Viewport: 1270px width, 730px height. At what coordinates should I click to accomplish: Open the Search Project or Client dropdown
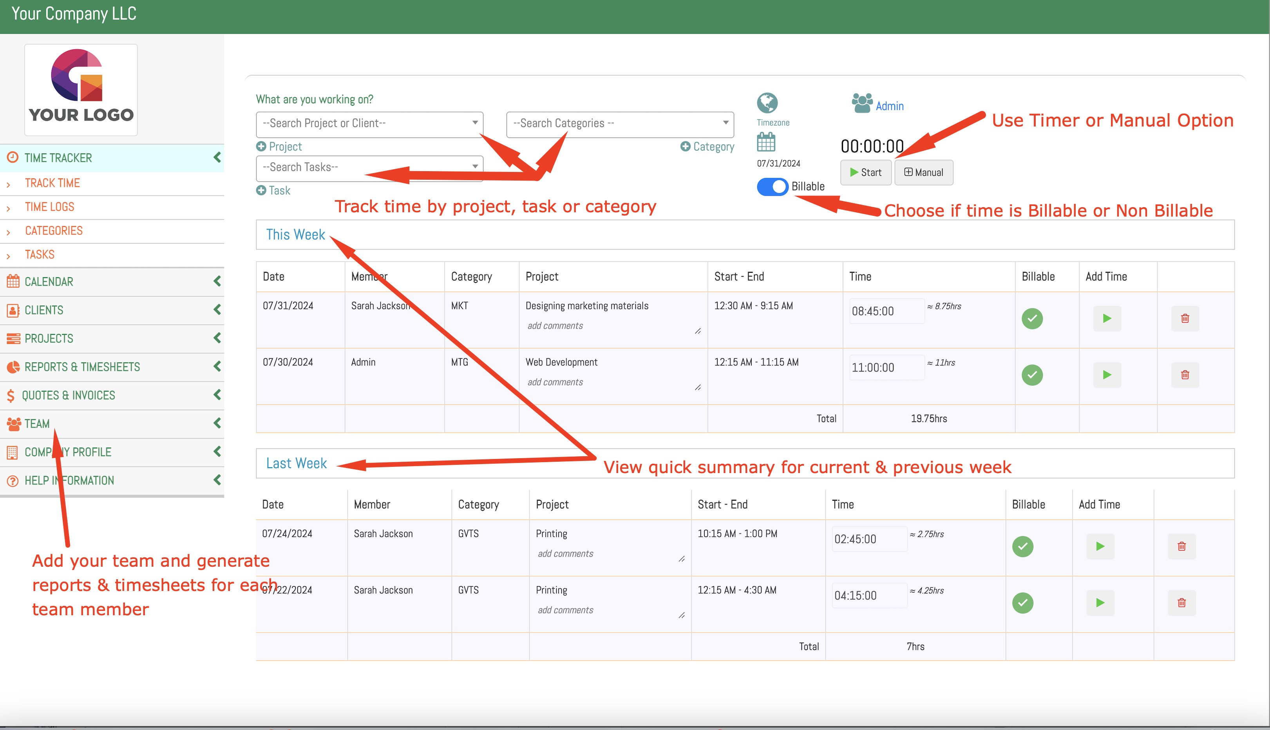pos(369,123)
